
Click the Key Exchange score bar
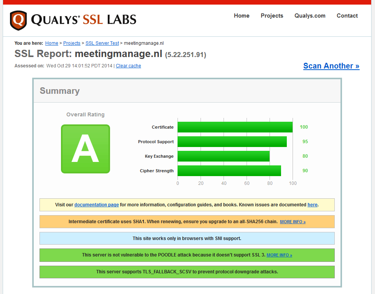[x=224, y=156]
